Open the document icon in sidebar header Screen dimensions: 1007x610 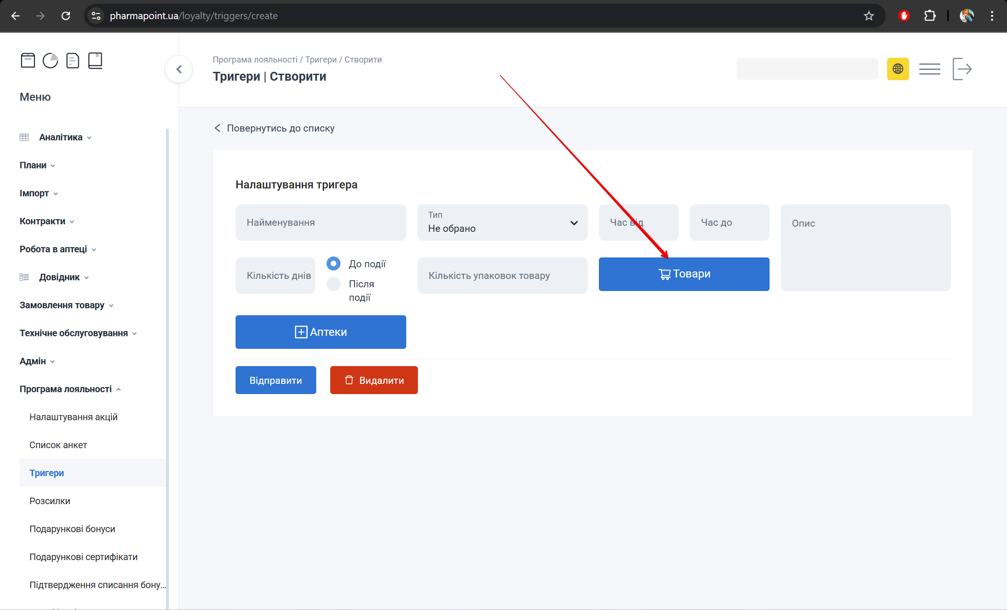pyautogui.click(x=73, y=61)
